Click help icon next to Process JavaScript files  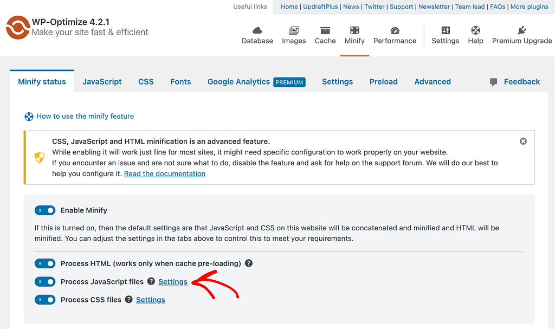151,281
